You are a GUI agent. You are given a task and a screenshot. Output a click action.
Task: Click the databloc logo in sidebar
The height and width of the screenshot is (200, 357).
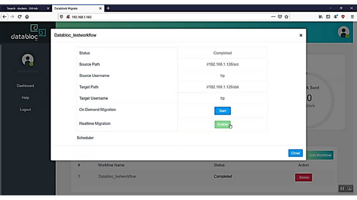[x=28, y=32]
